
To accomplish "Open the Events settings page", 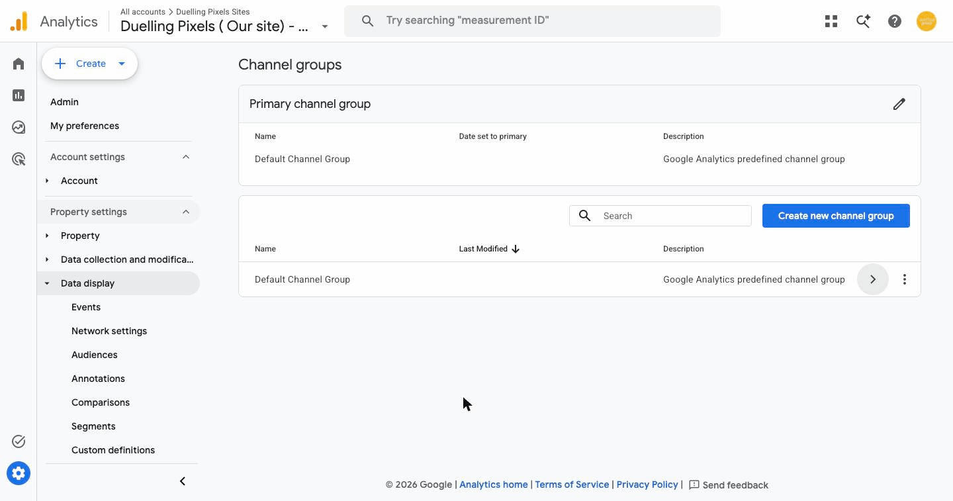I will pos(86,307).
